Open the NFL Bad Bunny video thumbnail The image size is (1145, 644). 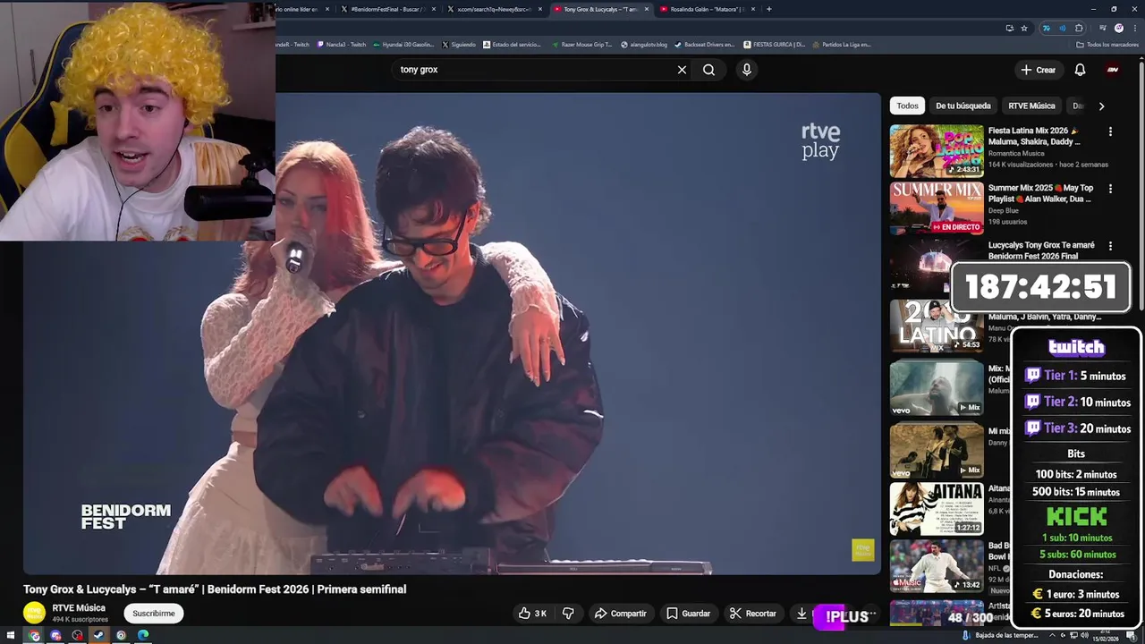(x=937, y=565)
